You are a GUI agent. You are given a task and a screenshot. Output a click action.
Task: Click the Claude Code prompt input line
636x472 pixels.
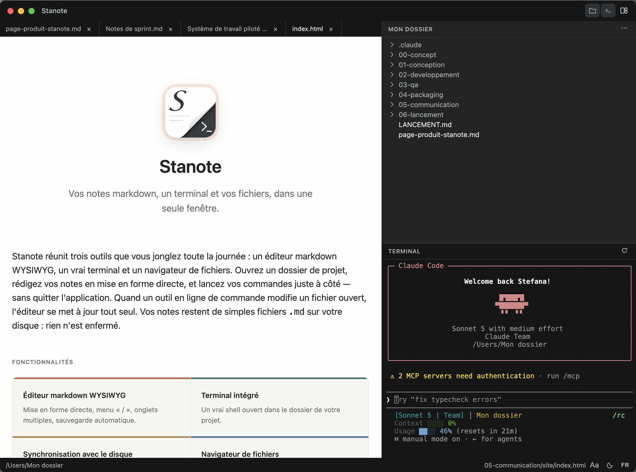509,400
